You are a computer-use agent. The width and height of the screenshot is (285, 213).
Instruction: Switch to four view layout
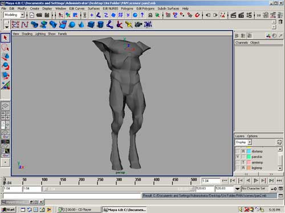click(x=5, y=115)
